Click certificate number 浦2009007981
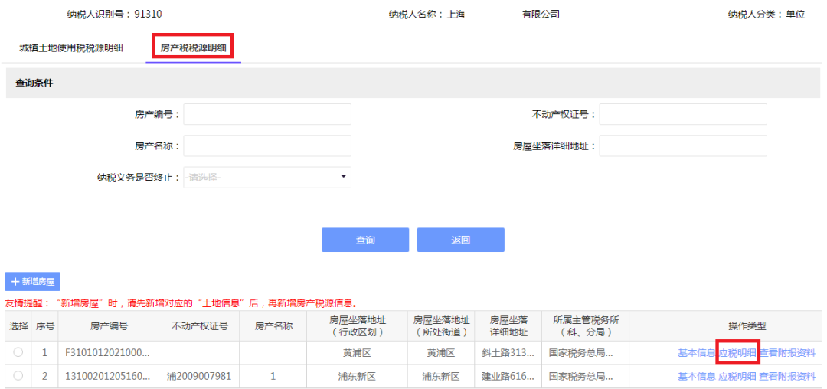The height and width of the screenshot is (389, 827). click(199, 376)
